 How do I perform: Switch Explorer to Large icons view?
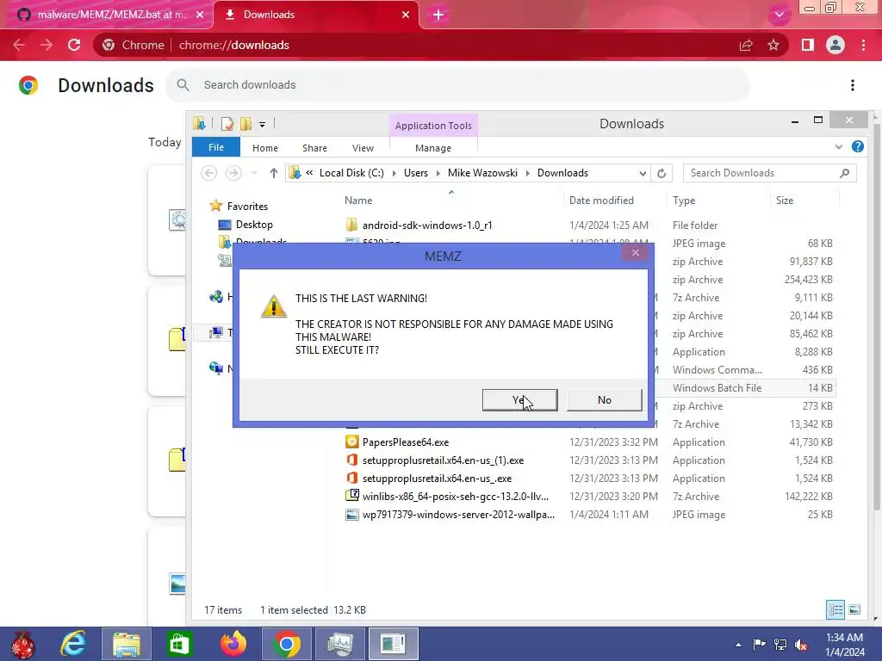tap(854, 609)
